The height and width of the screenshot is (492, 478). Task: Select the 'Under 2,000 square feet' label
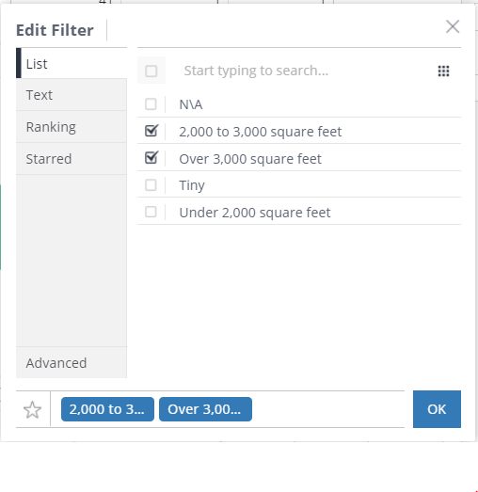[x=255, y=213]
